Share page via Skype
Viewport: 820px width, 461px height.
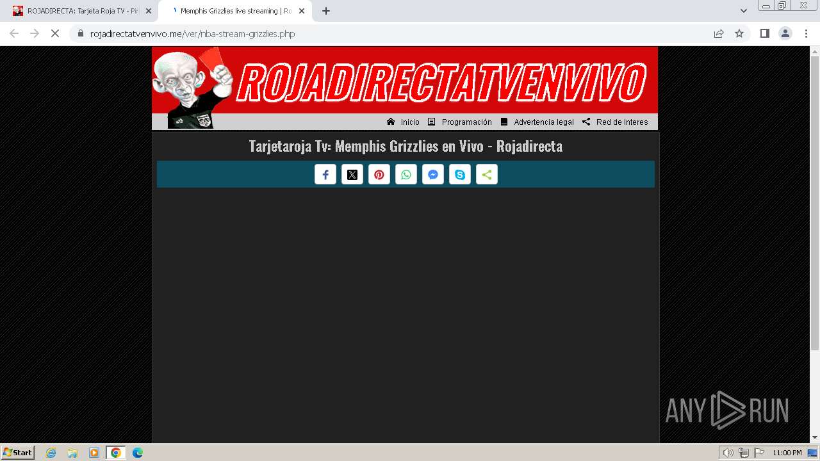(460, 175)
